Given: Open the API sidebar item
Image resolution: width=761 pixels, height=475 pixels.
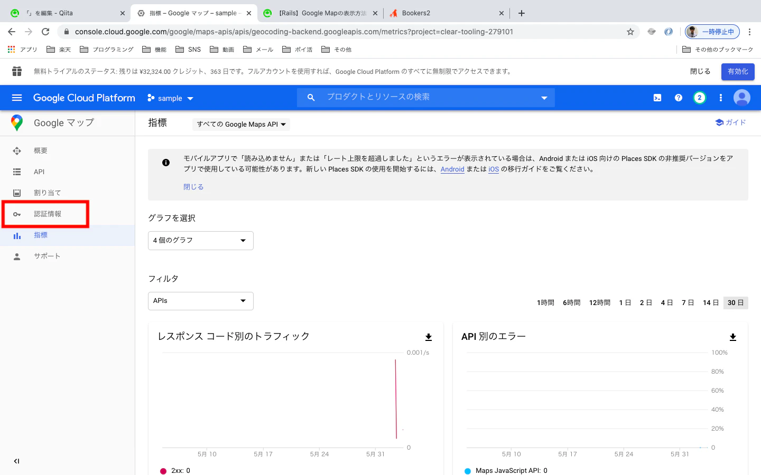Looking at the screenshot, I should [x=67, y=172].
